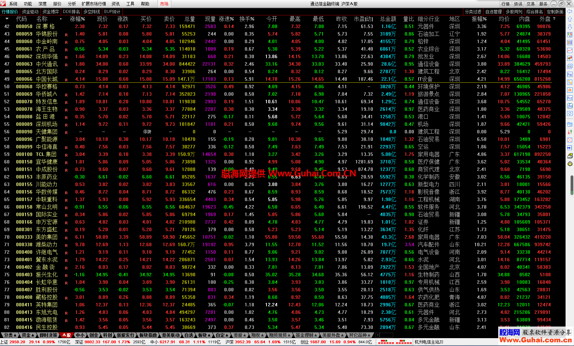The image size is (574, 346).
Task: Click the question mark beside 外盘 header
Action: pyautogui.click(x=554, y=19)
